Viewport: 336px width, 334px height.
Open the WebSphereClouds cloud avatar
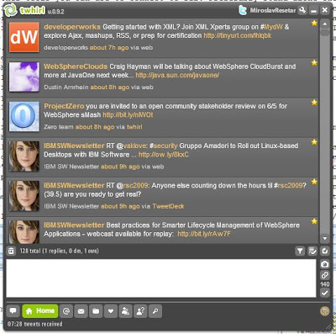click(x=24, y=77)
